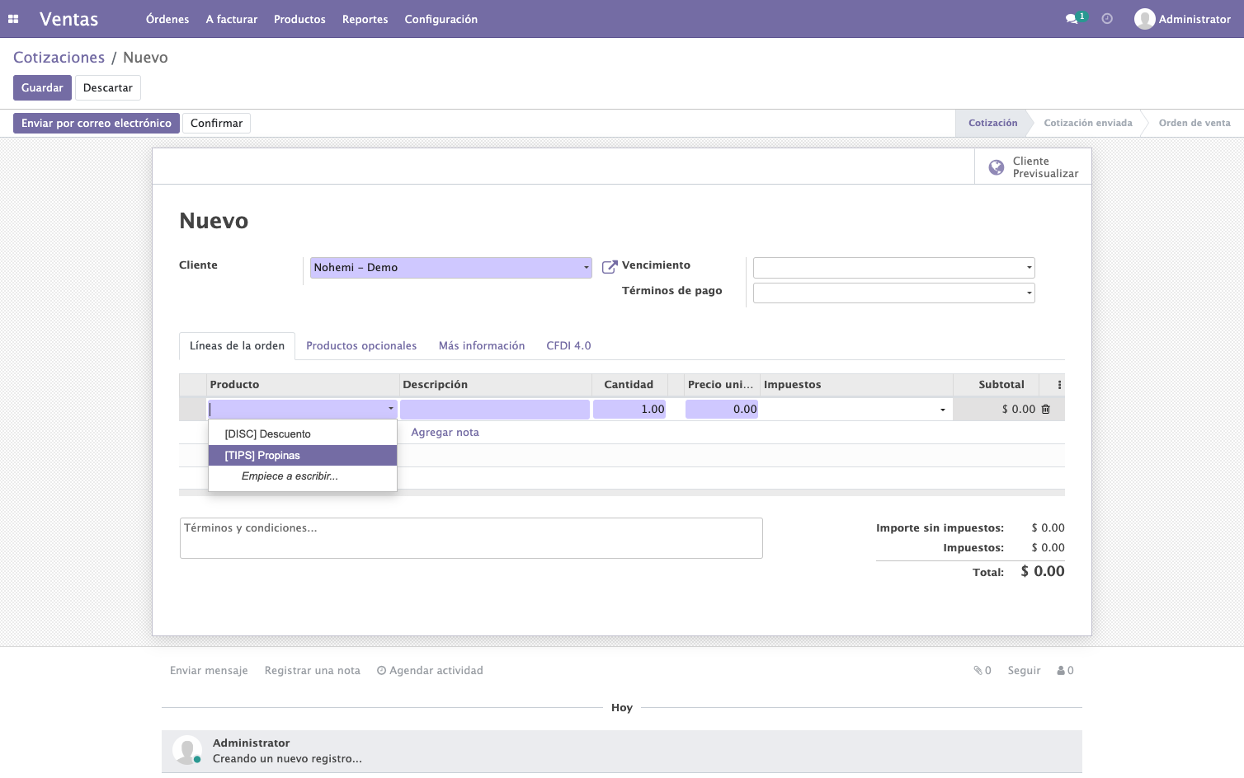Viewport: 1244px width, 778px height.
Task: Click the Confirmar button
Action: (217, 124)
